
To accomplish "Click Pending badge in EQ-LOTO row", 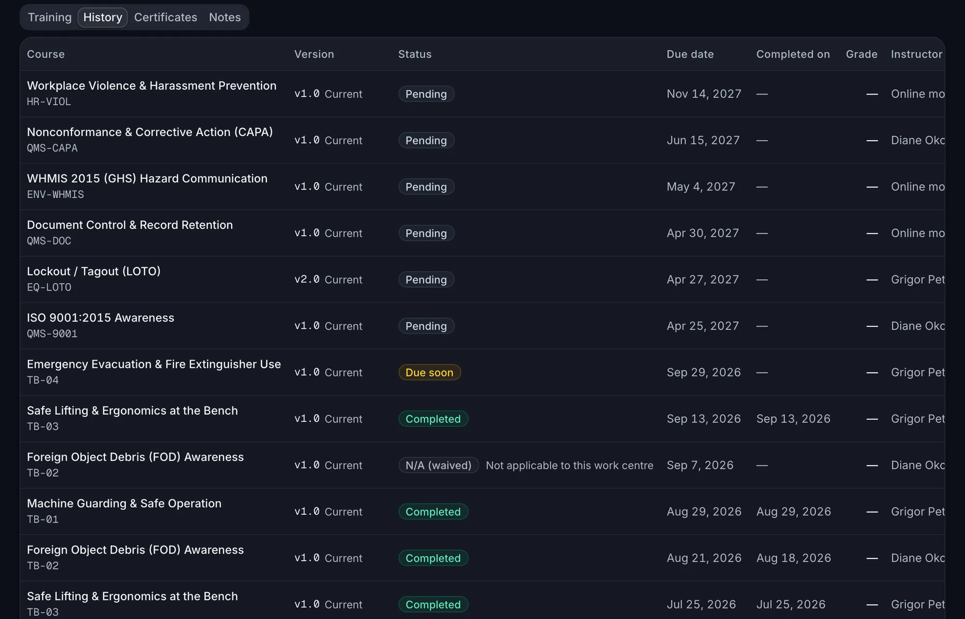I will tap(426, 280).
